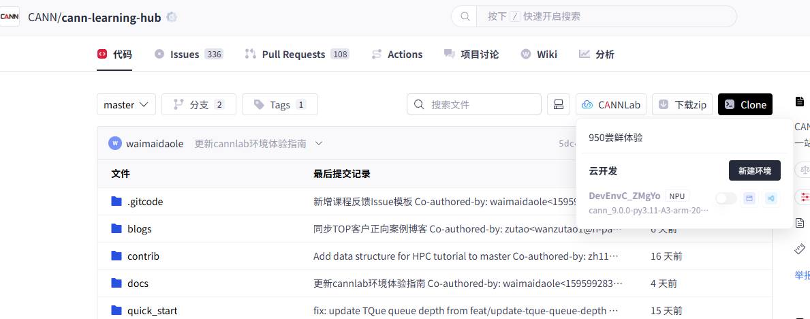Image resolution: width=810 pixels, height=319 pixels.
Task: Click the CANN organization link
Action: click(43, 18)
